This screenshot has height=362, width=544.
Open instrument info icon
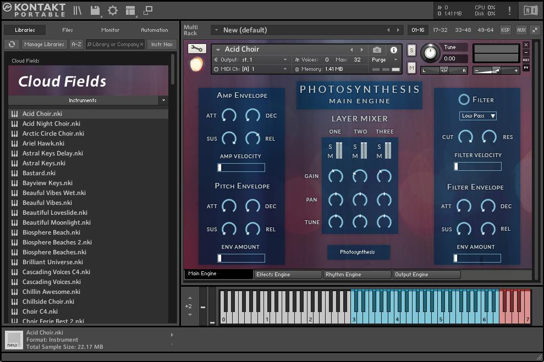(x=394, y=50)
